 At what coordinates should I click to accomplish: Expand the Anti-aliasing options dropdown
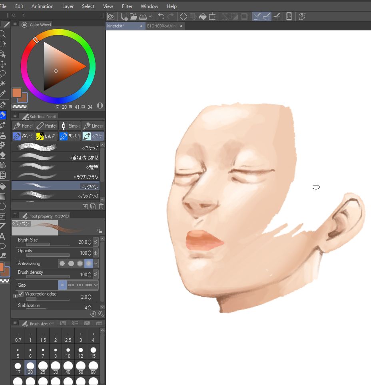(96, 263)
